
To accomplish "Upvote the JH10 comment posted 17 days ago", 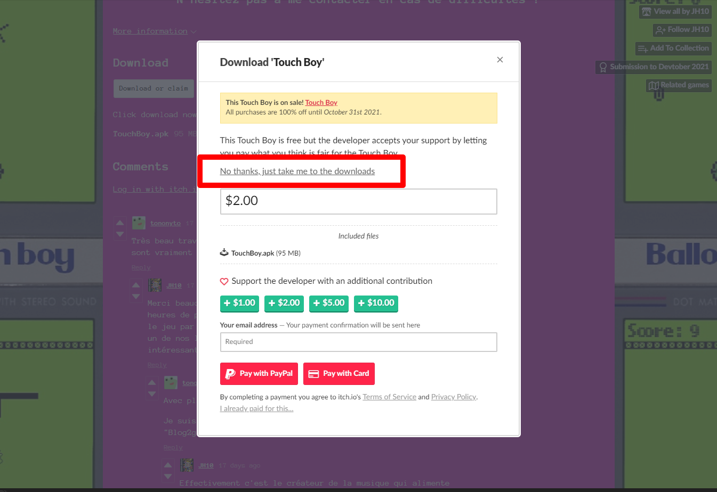I will [x=168, y=465].
